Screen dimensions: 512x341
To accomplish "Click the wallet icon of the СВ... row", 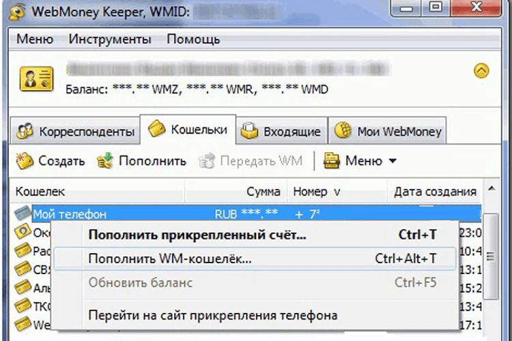I will coord(23,269).
